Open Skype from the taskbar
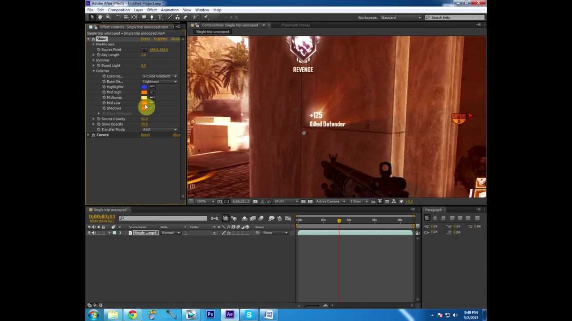Viewport: 572px width, 321px height. coord(249,315)
